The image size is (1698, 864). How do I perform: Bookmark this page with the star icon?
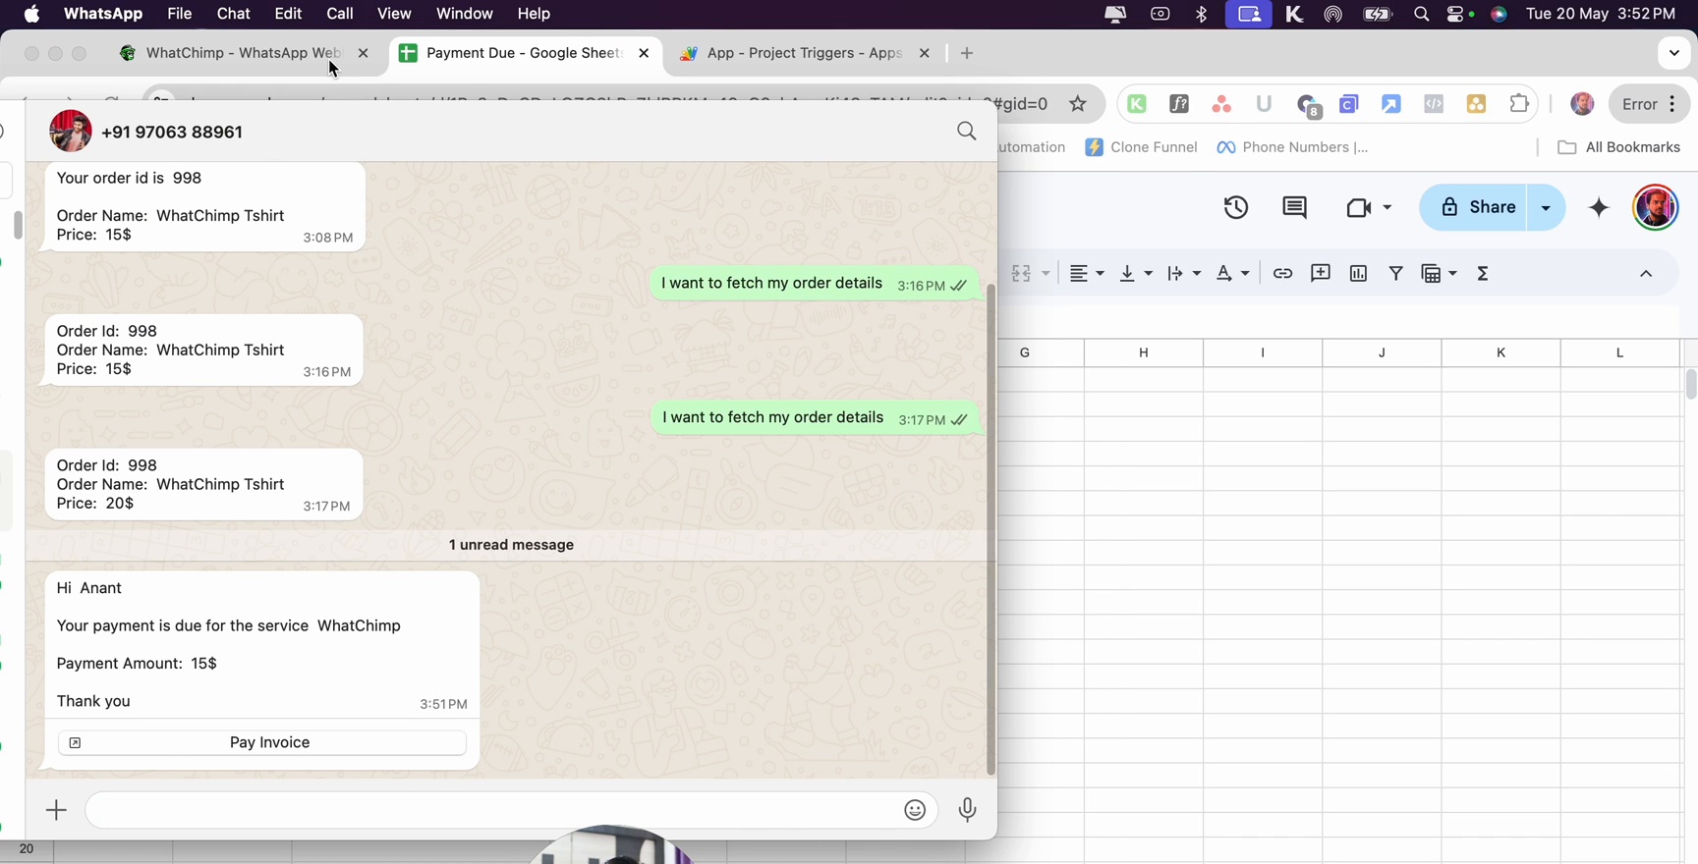1078,104
